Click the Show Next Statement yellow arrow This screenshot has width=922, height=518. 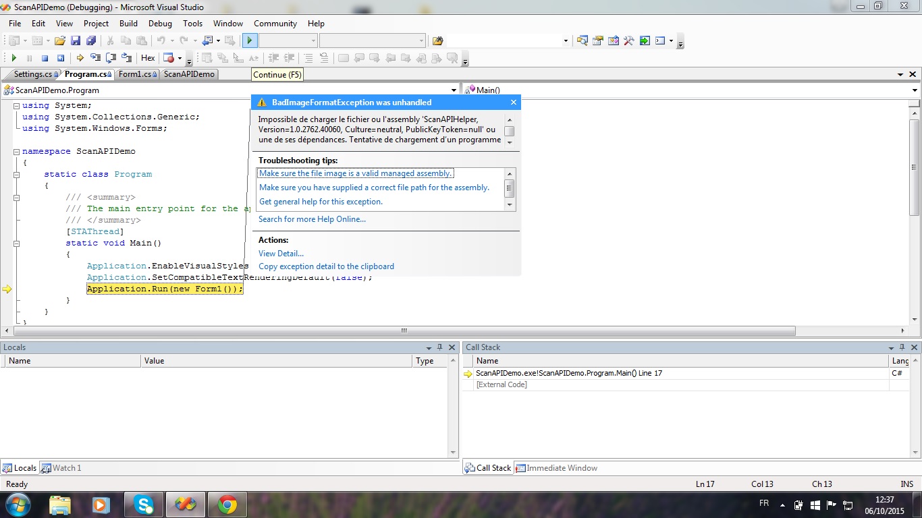point(80,58)
